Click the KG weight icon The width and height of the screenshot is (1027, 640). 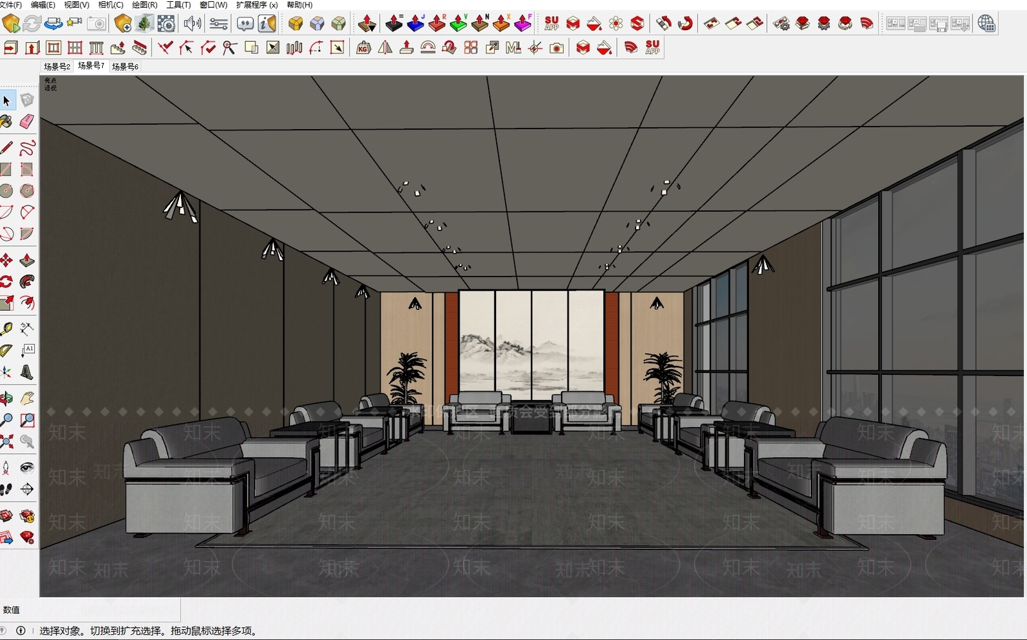click(x=363, y=48)
